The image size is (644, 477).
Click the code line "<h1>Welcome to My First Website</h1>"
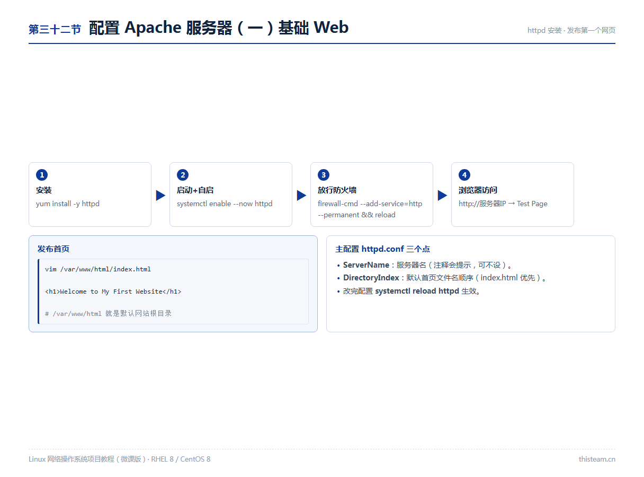click(113, 291)
